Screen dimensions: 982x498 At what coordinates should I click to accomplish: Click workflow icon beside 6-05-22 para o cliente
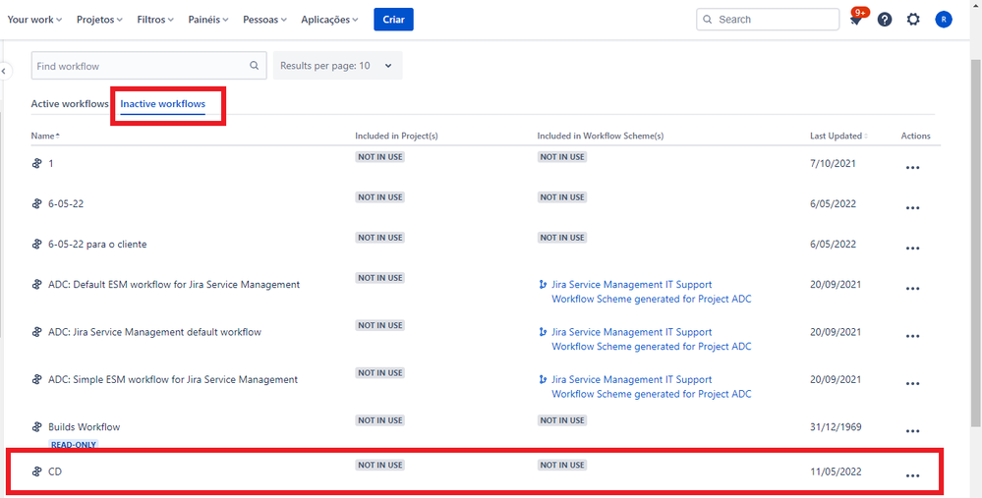(36, 244)
